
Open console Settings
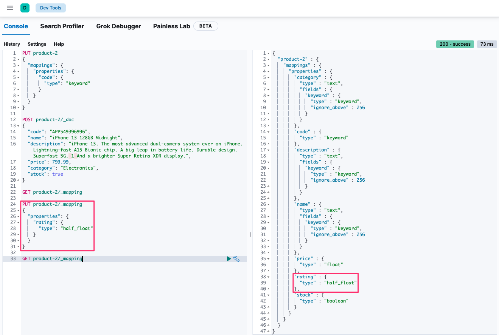(37, 44)
